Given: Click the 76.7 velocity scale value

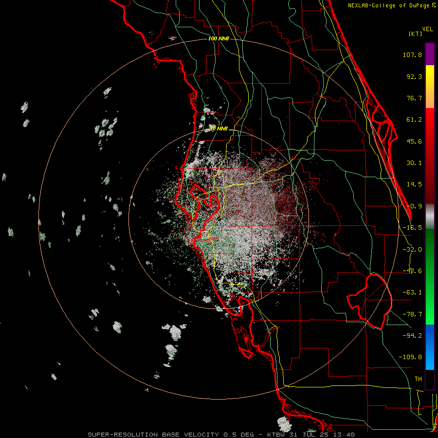Looking at the screenshot, I should (x=414, y=98).
